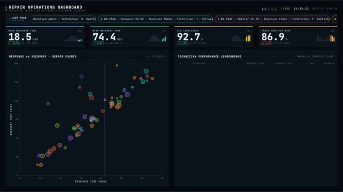Open the Mean Response Time card
343x192 pixels.
point(45,37)
